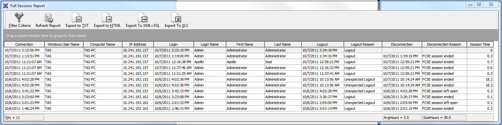Viewport: 502px width, 125px height.
Task: Click the AvgHours = 3.5 footer field
Action: 402,118
